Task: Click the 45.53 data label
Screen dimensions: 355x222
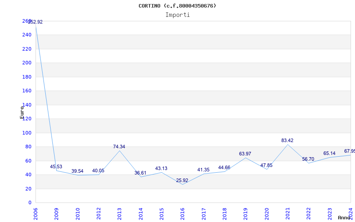Action: point(56,167)
